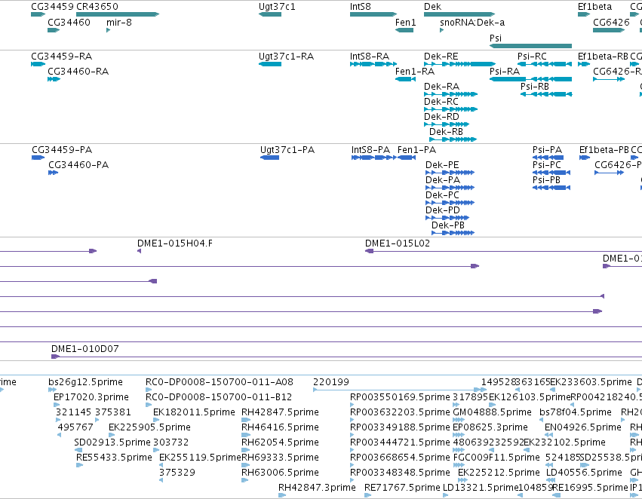Click protein Ef1beta-PB
Screen dimensions: 642x499
click(x=585, y=158)
